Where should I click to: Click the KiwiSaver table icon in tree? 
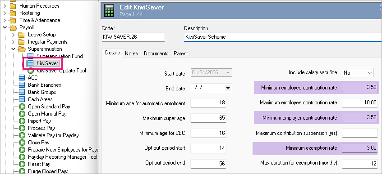click(31, 63)
